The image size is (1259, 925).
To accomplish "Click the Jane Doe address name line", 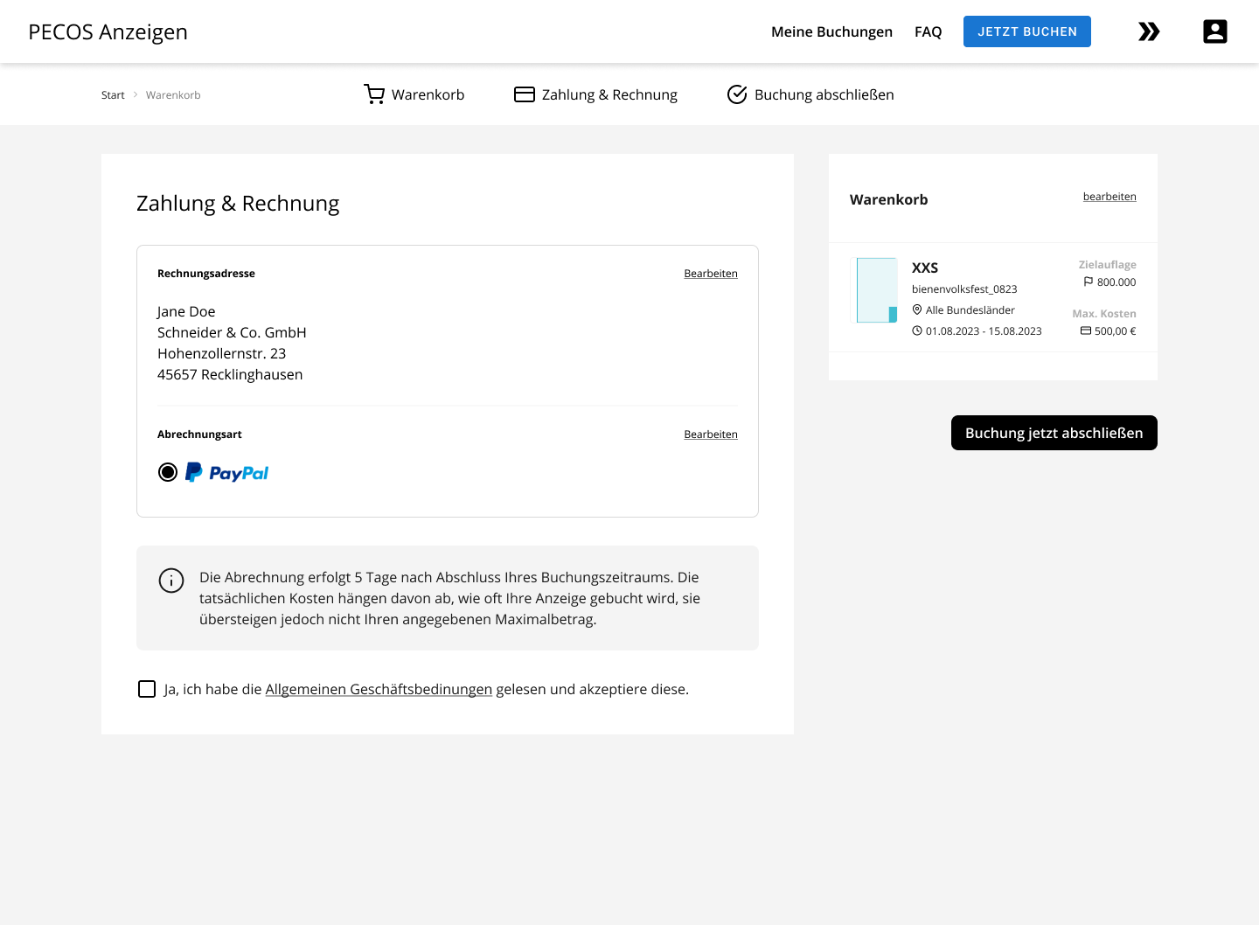I will tap(186, 311).
